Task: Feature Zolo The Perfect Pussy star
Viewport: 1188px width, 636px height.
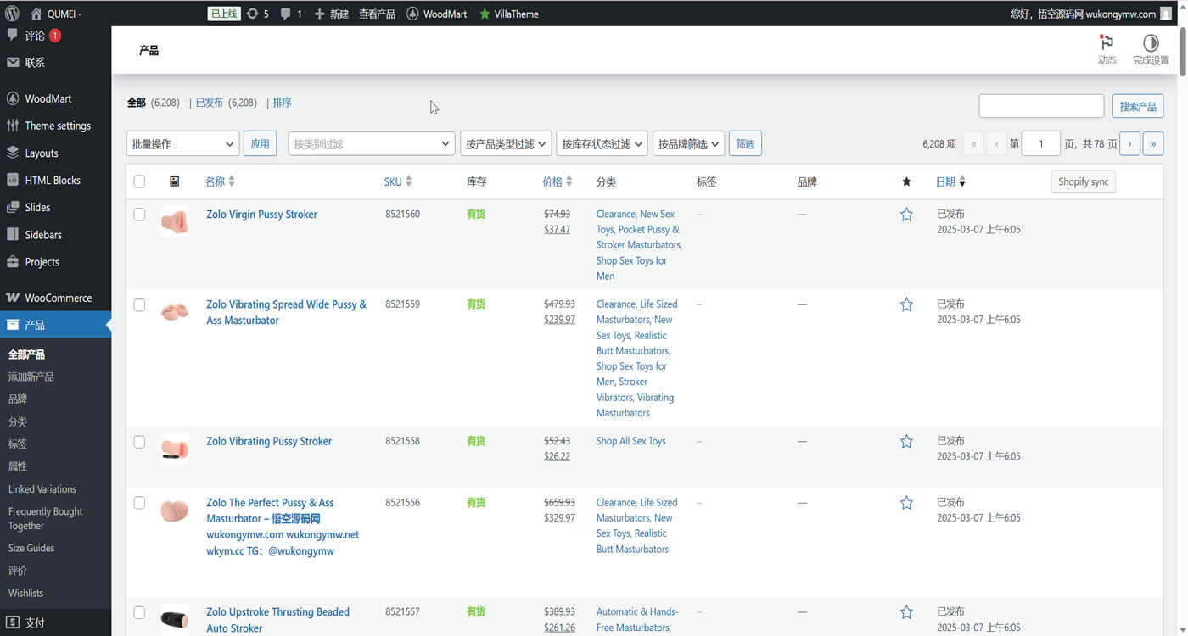Action: [906, 503]
